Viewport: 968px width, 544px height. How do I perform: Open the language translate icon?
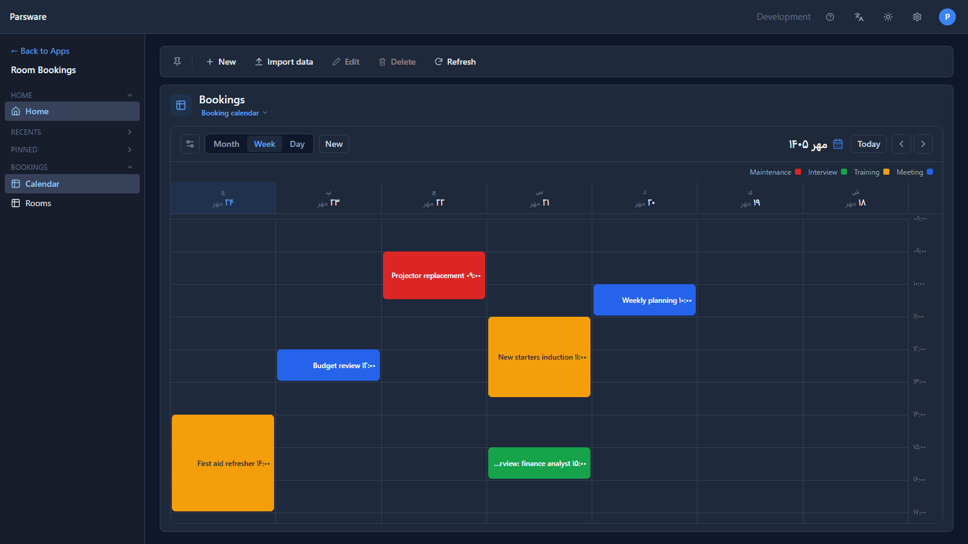(859, 17)
